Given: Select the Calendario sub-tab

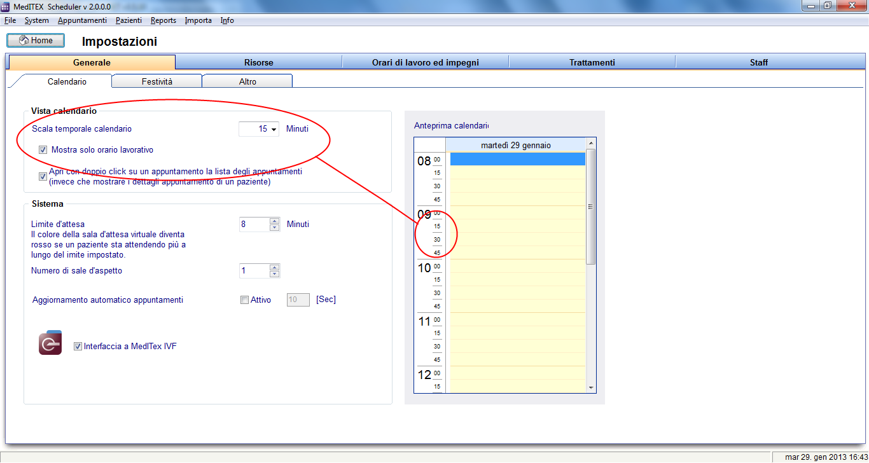Looking at the screenshot, I should coord(67,81).
